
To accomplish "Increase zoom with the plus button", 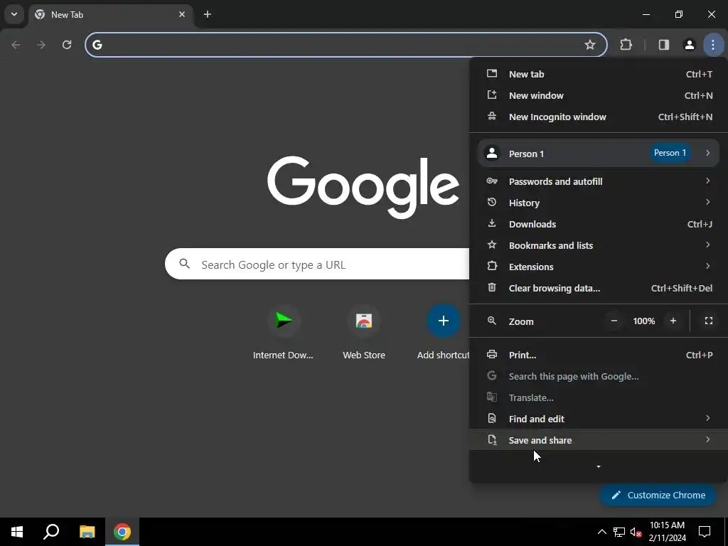I will tap(673, 321).
